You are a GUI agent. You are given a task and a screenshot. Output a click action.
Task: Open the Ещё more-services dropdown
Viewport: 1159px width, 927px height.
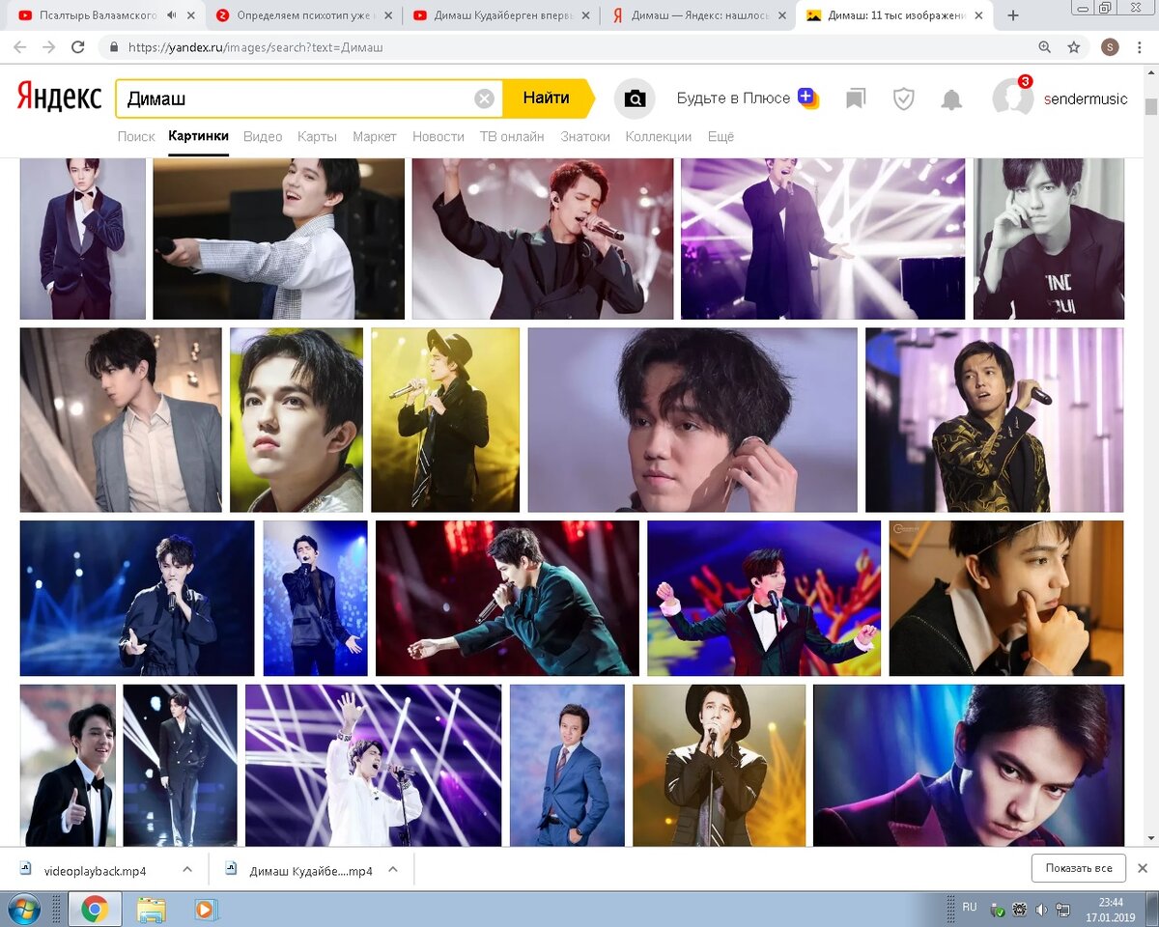[721, 137]
